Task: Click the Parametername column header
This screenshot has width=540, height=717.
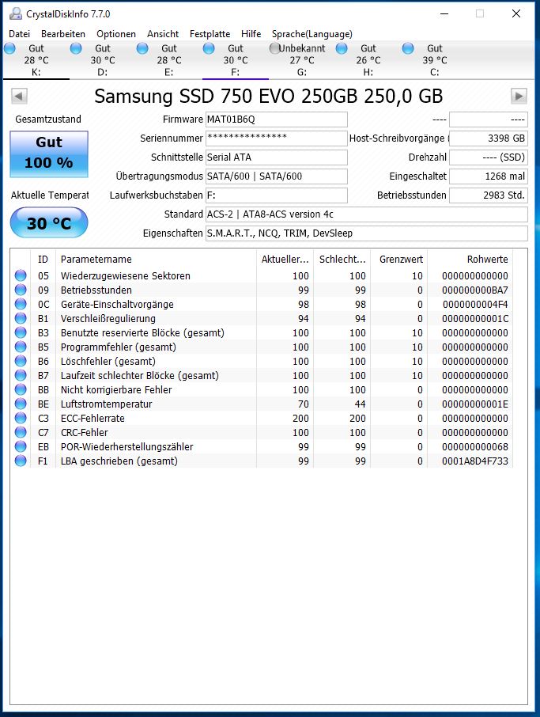Action: [156, 259]
